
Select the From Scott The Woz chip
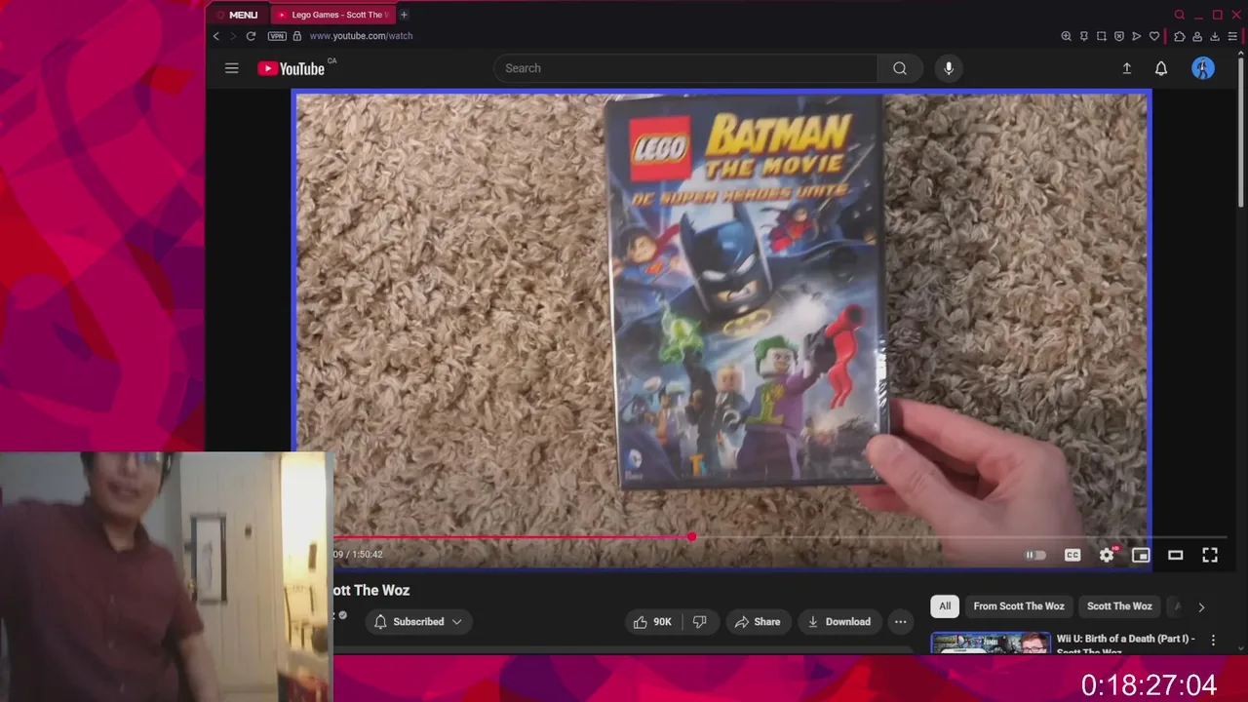tap(1019, 606)
